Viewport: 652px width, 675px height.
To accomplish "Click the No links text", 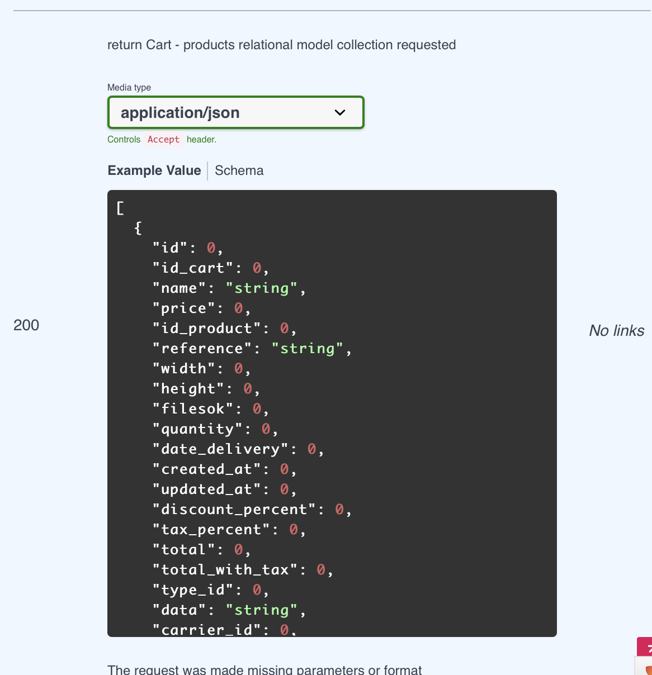I will [x=617, y=330].
